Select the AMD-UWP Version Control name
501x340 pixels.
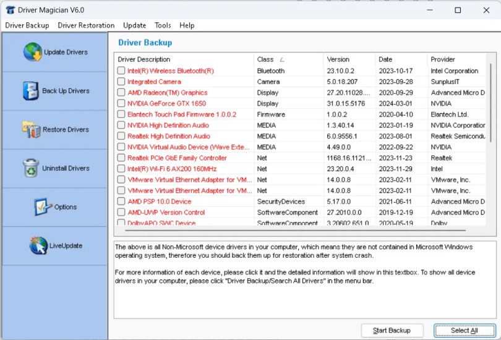[x=166, y=212]
